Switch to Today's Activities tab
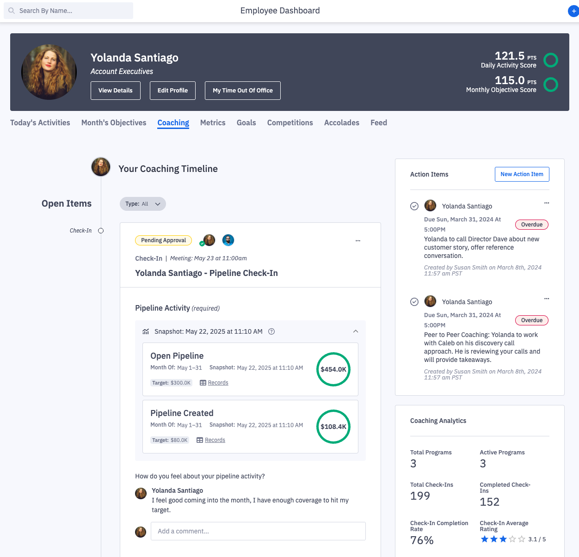The height and width of the screenshot is (557, 579). 40,122
